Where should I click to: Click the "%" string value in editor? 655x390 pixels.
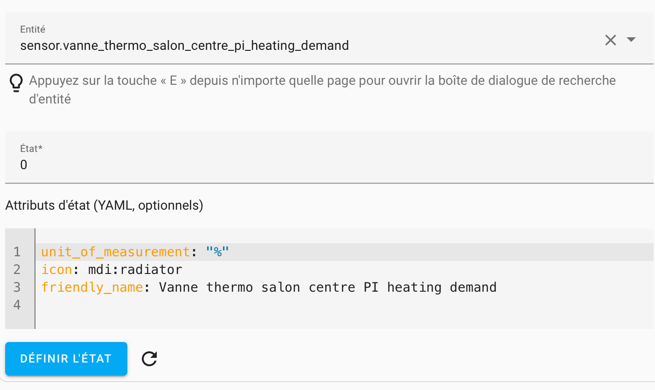[217, 252]
